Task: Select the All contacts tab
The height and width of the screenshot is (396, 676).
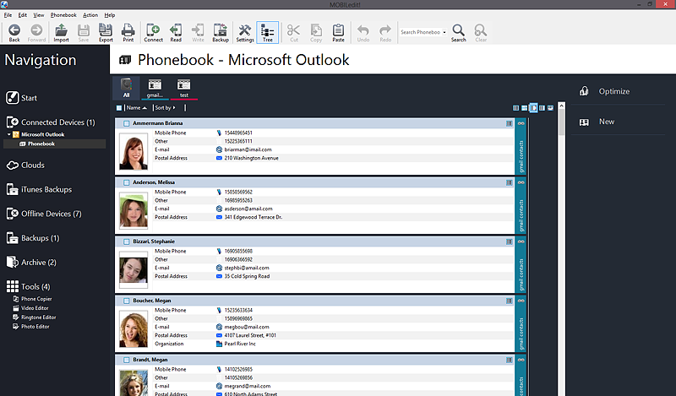Action: pos(126,88)
